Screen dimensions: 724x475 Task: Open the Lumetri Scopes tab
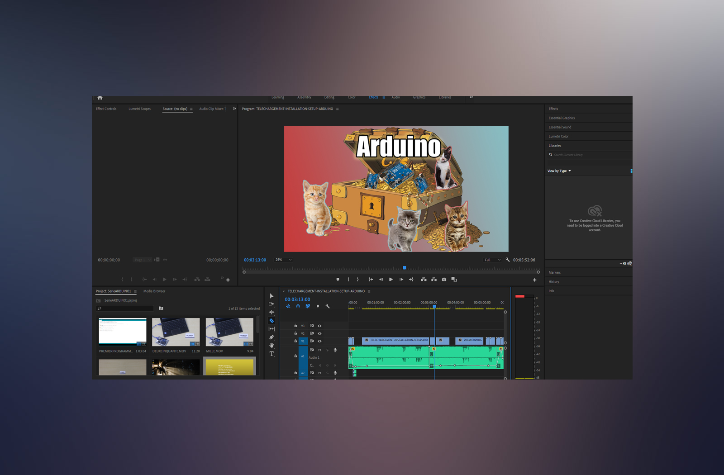139,109
